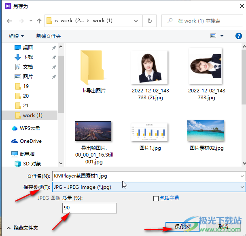Screen dimensions: 246x236
Task: Change the view layout icon
Action: [213, 36]
